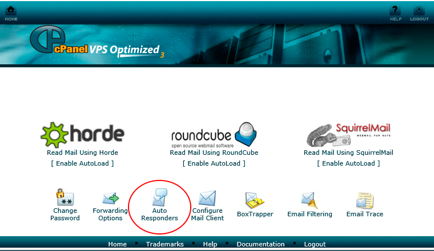
Task: Select Home in the footer menu
Action: click(x=118, y=244)
